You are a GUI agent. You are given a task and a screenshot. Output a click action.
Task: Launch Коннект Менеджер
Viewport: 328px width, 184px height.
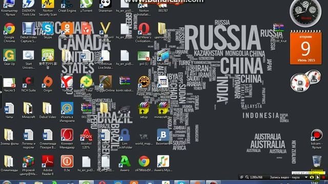67,139
